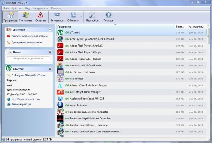
Task: Click Удалить выбранную программу
Action: (30, 36)
